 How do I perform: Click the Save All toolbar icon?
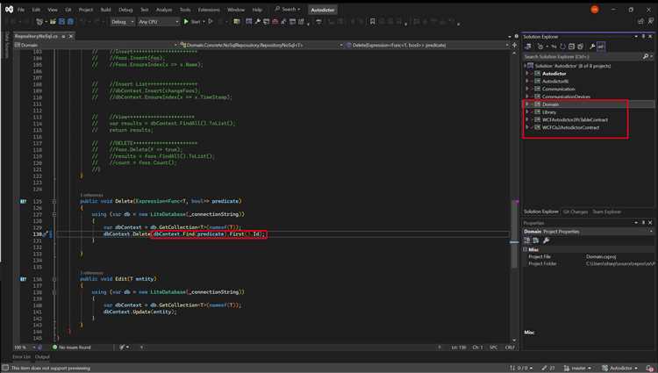pyautogui.click(x=70, y=21)
